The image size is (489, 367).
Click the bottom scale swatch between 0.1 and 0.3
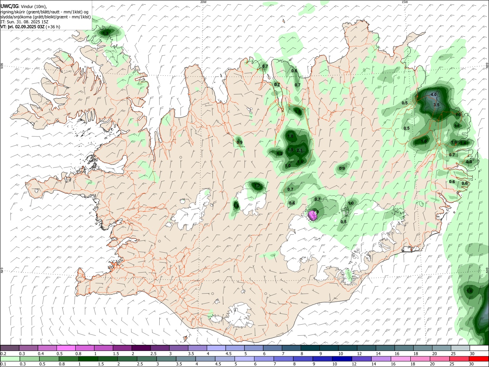click(11, 359)
